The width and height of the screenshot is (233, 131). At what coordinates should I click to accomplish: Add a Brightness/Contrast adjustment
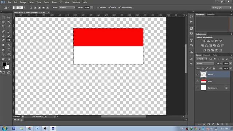[x=204, y=41]
